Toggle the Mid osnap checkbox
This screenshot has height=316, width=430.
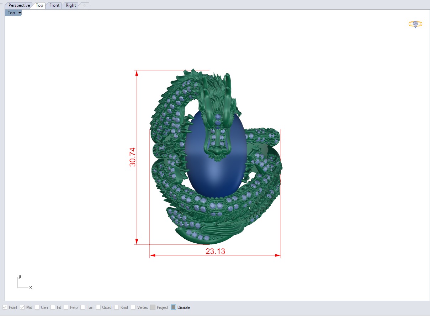point(22,307)
